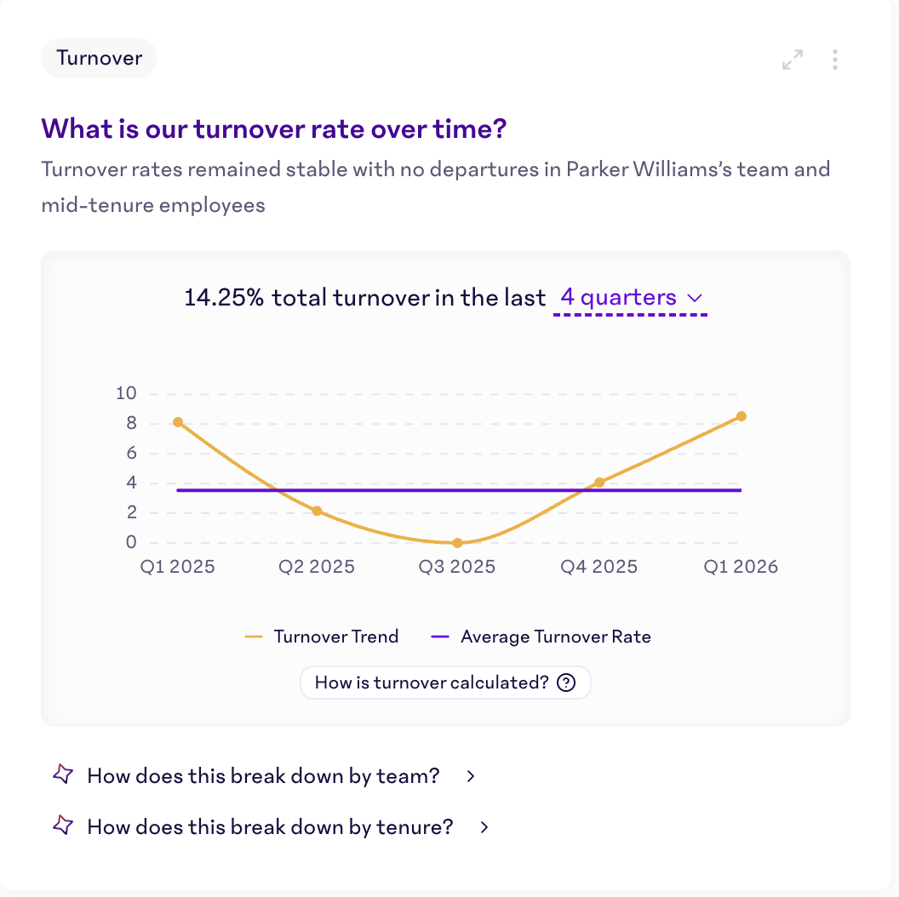
Task: Toggle the Turnover Trend legend entry
Action: (x=324, y=637)
